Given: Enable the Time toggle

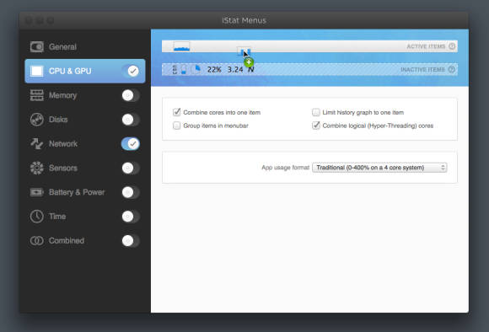Looking at the screenshot, I should tap(131, 217).
